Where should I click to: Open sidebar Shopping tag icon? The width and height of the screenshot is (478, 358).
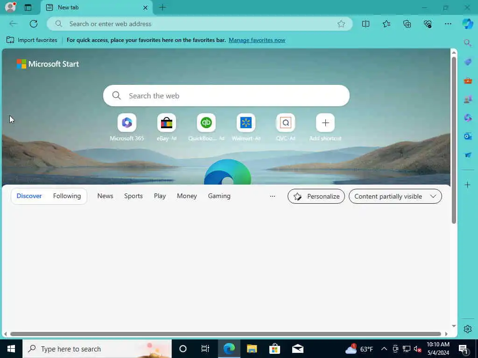468,62
